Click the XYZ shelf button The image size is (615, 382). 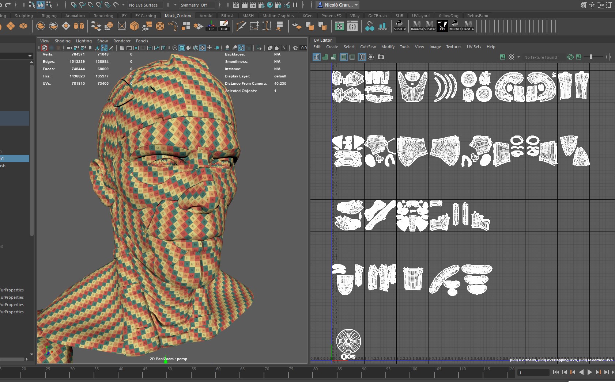coord(442,26)
